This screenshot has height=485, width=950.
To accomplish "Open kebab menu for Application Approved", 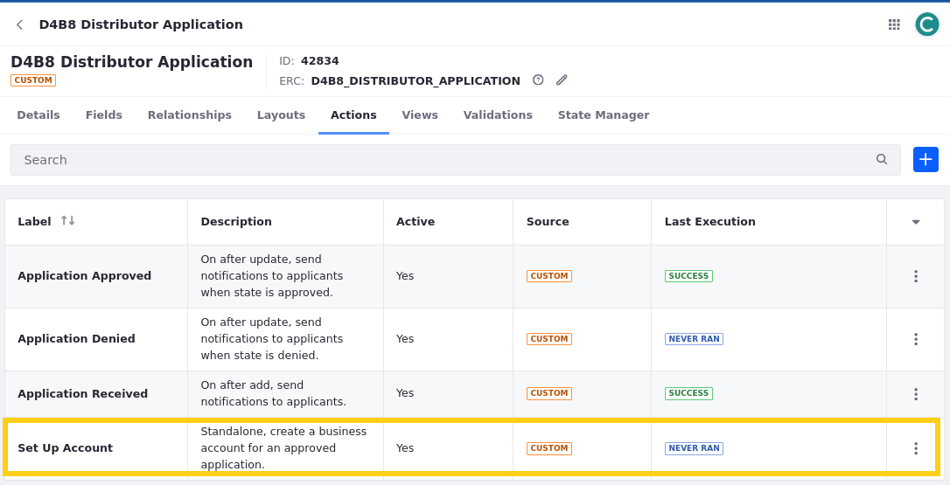I will click(x=915, y=276).
